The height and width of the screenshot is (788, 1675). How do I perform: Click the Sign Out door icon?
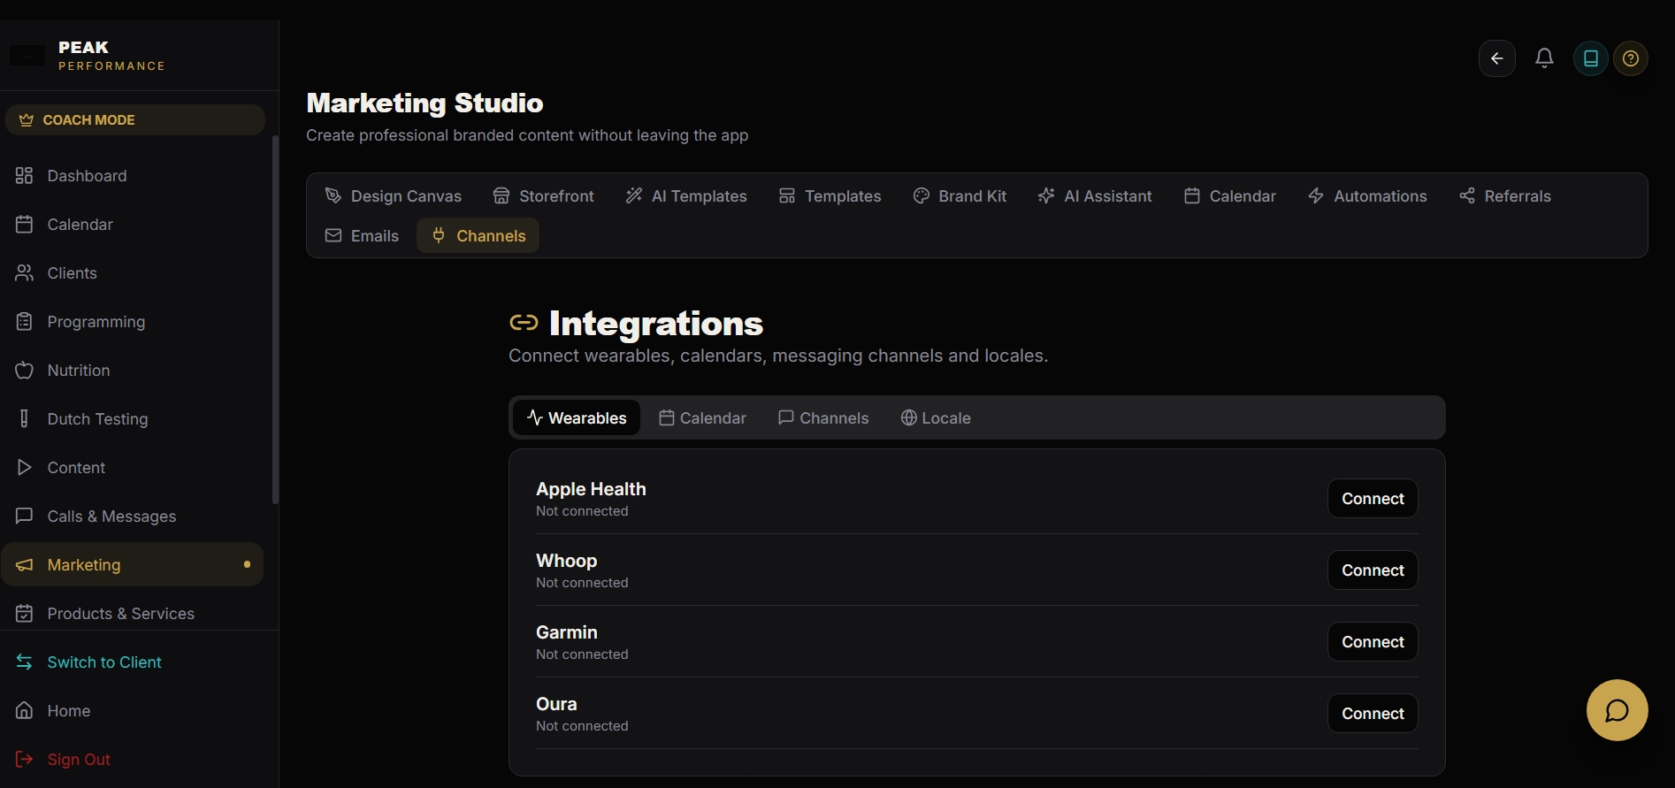point(25,760)
